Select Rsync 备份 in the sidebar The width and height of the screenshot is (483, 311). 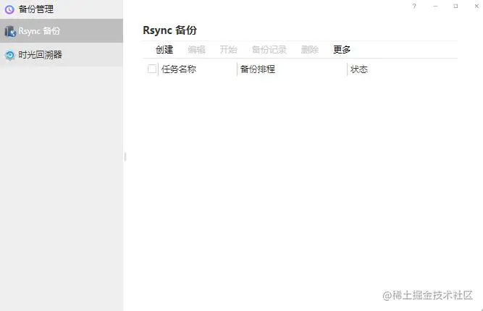click(x=62, y=31)
